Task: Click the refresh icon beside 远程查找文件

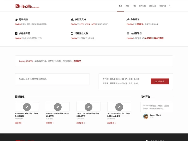Action: (x=72, y=33)
